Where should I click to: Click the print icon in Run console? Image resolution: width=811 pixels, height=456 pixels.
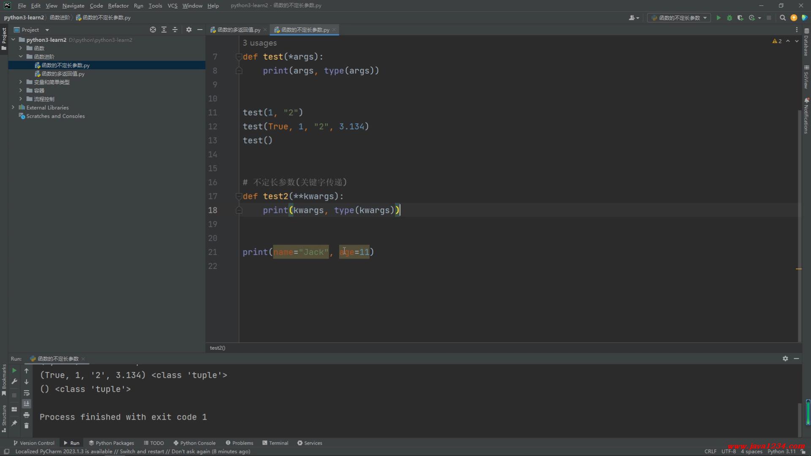point(26,415)
